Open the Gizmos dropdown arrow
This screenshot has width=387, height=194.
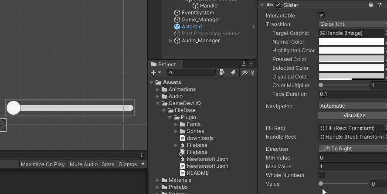[143, 164]
